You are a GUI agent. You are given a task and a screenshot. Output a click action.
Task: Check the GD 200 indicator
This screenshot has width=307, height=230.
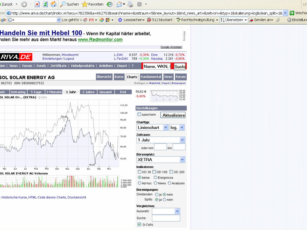pos(171,172)
